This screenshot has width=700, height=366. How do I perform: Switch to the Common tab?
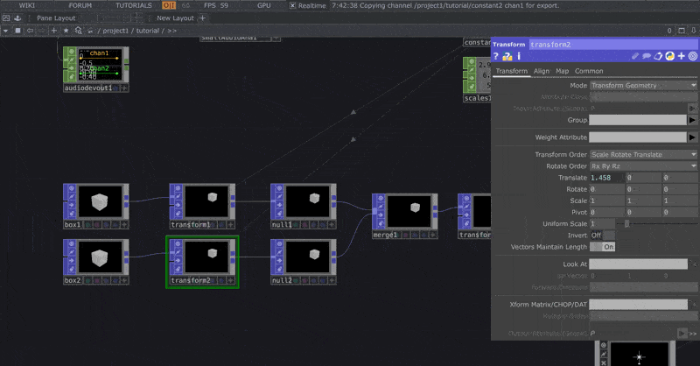[x=589, y=71]
